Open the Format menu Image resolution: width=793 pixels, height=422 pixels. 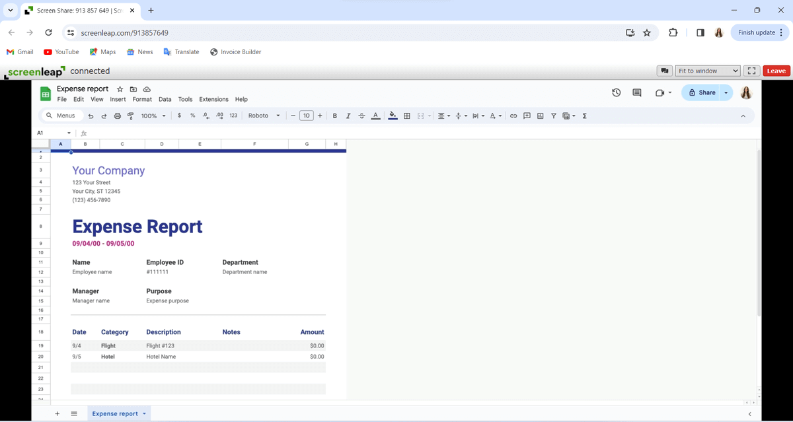142,99
